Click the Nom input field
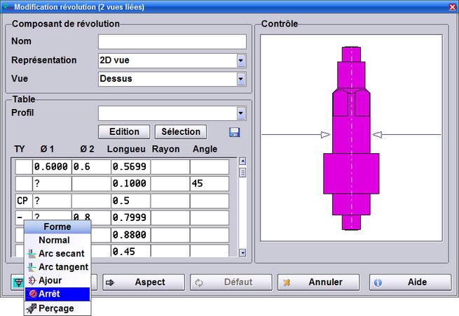The height and width of the screenshot is (316, 459). click(x=172, y=42)
